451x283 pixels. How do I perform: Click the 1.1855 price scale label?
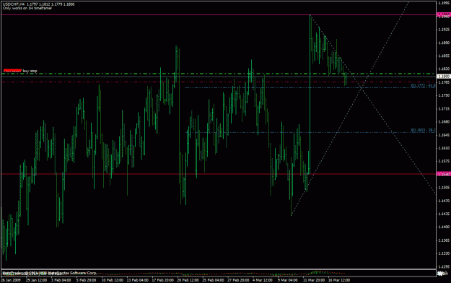tap(444, 56)
